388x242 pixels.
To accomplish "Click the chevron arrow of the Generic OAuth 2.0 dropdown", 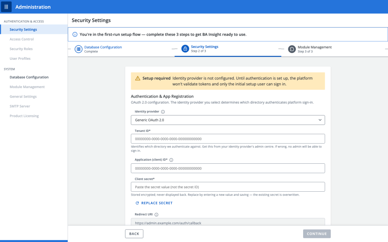I will point(320,120).
